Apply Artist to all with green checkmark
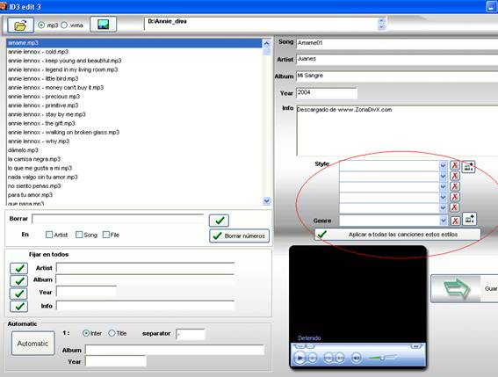 point(19,268)
